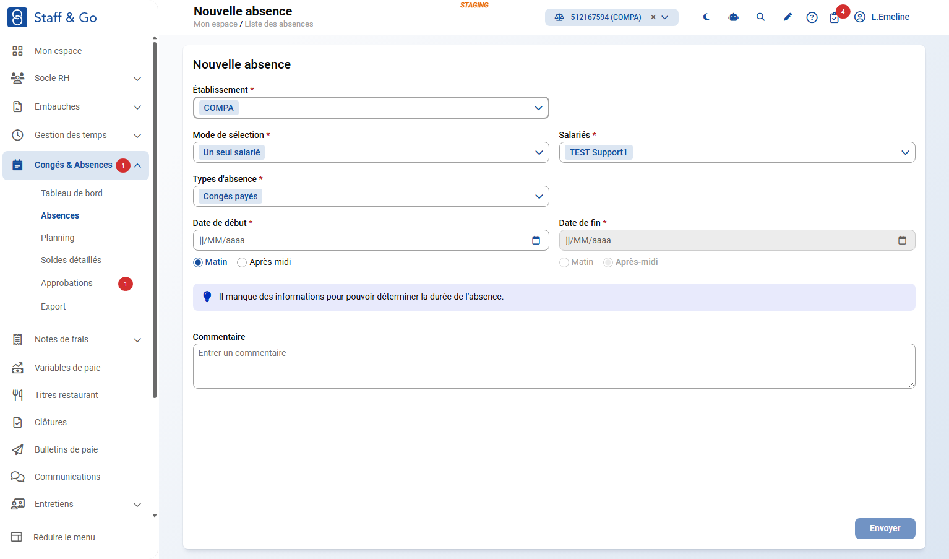Select Après-midi under Date de fin
This screenshot has height=559, width=949.
608,262
